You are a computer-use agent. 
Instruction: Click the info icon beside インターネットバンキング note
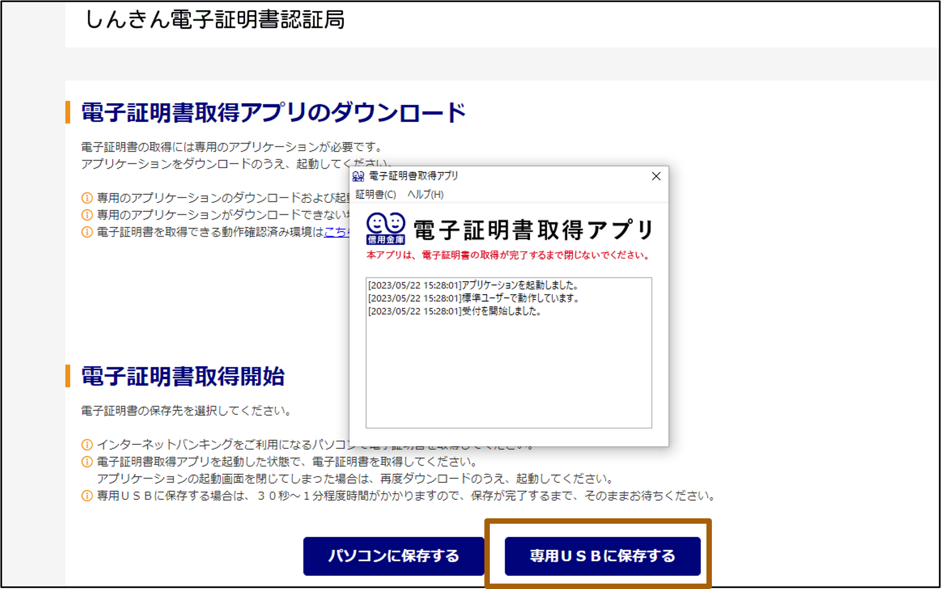pyautogui.click(x=87, y=445)
